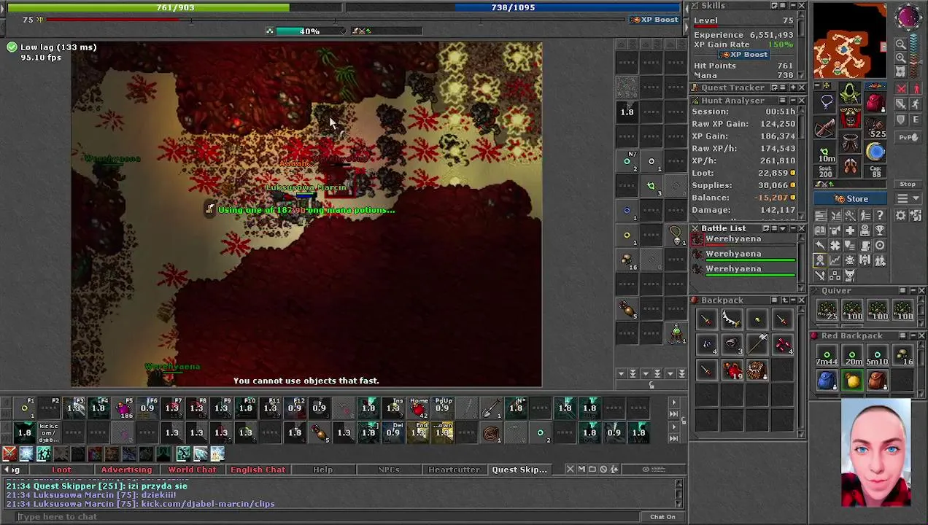
Task: Select the crossbow weapon slot
Action: [x=825, y=128]
